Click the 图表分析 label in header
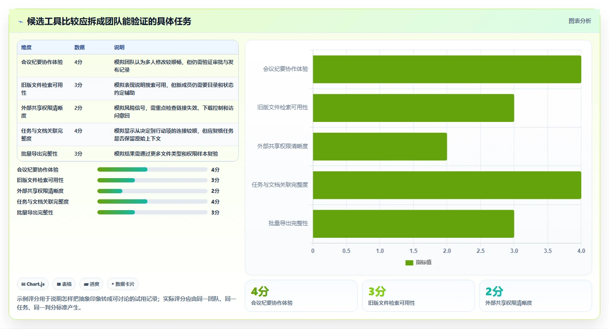609x329 pixels. click(x=580, y=21)
